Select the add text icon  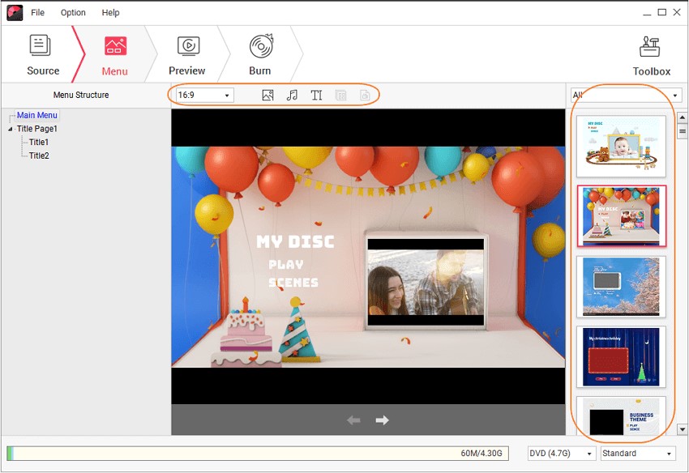point(316,96)
